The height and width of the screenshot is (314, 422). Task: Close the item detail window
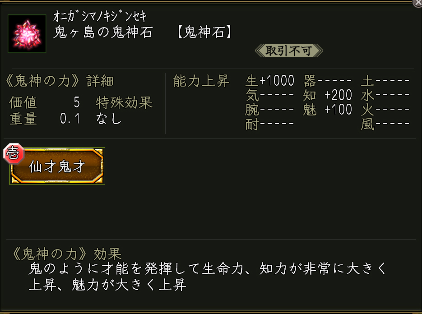[x=417, y=3]
